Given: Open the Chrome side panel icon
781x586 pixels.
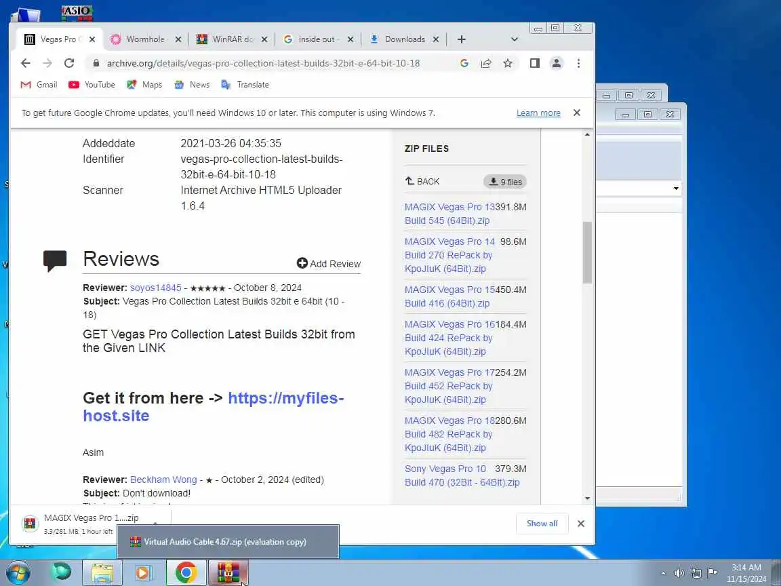Looking at the screenshot, I should 534,63.
